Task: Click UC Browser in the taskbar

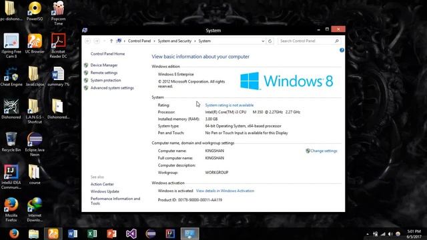Action: (53, 234)
